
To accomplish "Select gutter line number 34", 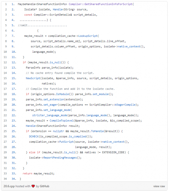I will pos(5,179).
